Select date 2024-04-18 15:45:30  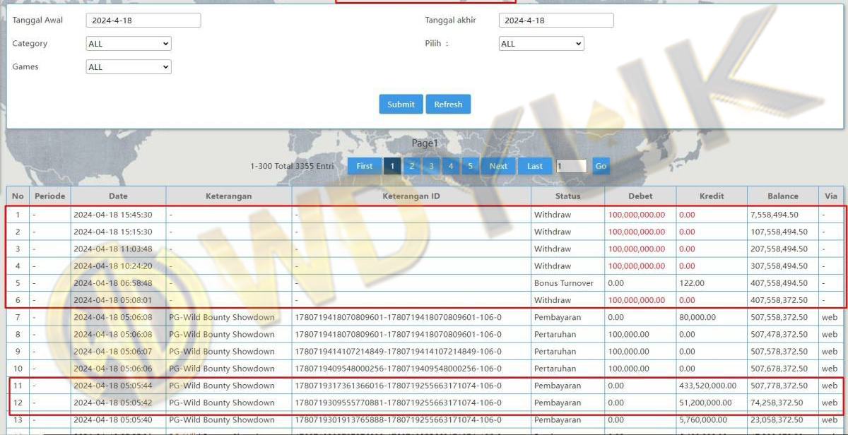click(112, 215)
